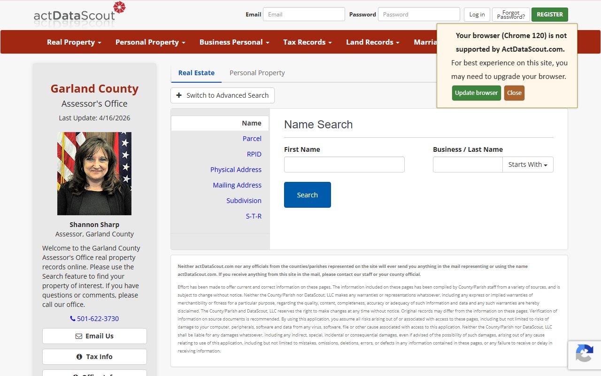Click the Email Us button

94,336
